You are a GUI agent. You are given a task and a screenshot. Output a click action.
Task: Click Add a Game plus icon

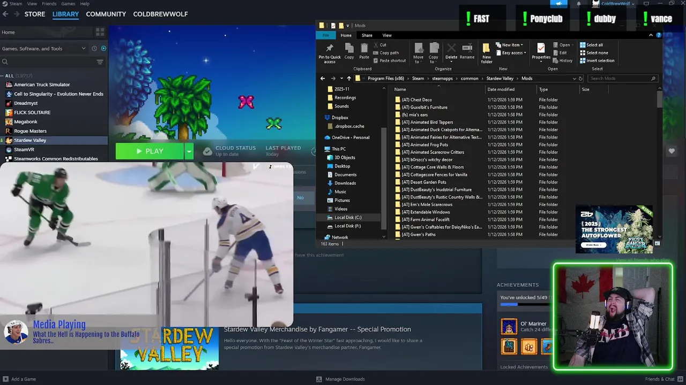tap(5, 379)
